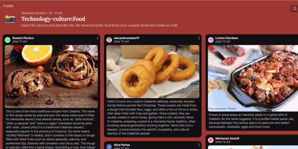Open three-dot menu on alexandrumateo19 post
Viewport: 298px width, 149px height.
[199, 38]
